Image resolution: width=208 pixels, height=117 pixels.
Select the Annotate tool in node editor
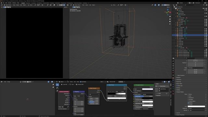point(57,88)
